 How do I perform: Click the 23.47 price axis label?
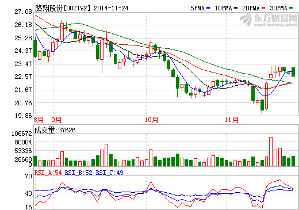(x=23, y=64)
